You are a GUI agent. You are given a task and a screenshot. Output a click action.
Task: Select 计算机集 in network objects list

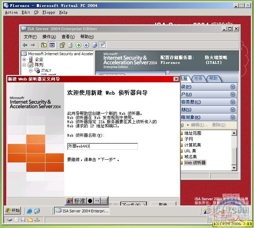193,145
